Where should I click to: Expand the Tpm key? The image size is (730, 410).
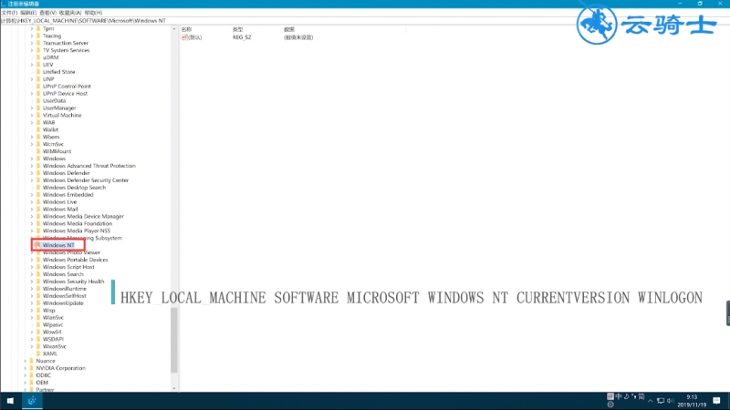[x=32, y=28]
